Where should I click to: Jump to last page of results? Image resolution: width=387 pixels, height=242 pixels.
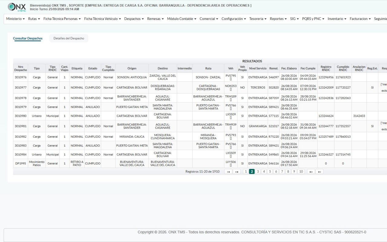pyautogui.click(x=319, y=172)
